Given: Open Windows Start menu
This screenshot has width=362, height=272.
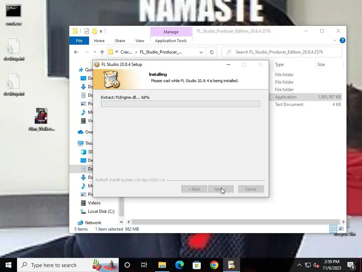Looking at the screenshot, I should coord(8,265).
